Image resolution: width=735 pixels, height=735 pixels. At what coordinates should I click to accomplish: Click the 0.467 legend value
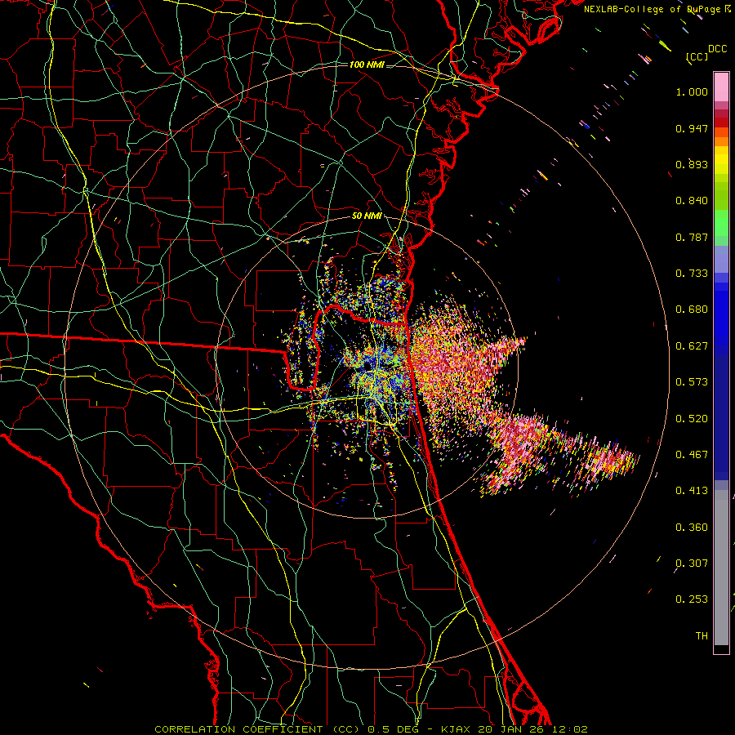coord(692,455)
